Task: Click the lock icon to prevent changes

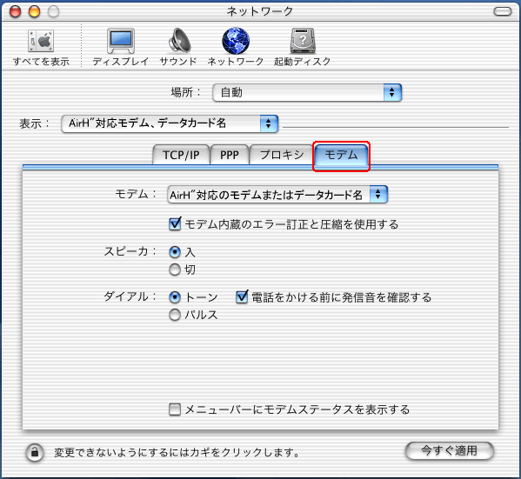Action: click(x=35, y=452)
